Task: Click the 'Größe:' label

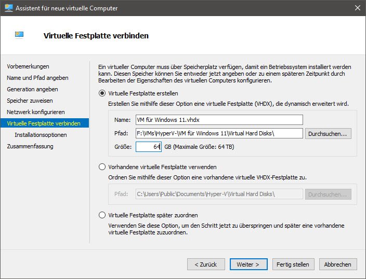Action: click(123, 147)
